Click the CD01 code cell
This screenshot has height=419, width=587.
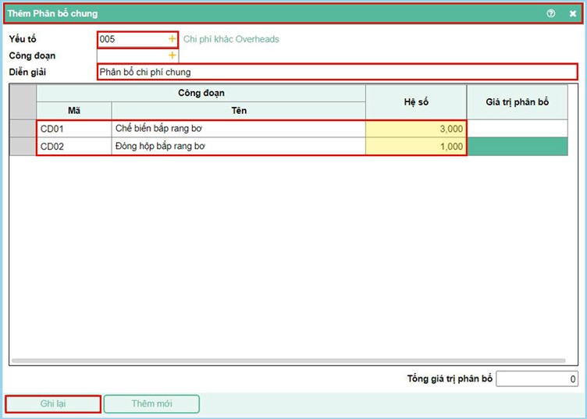pos(73,129)
